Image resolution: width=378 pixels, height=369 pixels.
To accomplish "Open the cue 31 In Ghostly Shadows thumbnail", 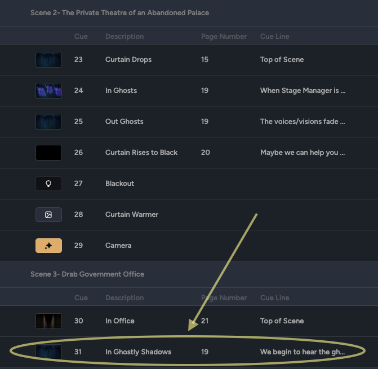I will [48, 352].
